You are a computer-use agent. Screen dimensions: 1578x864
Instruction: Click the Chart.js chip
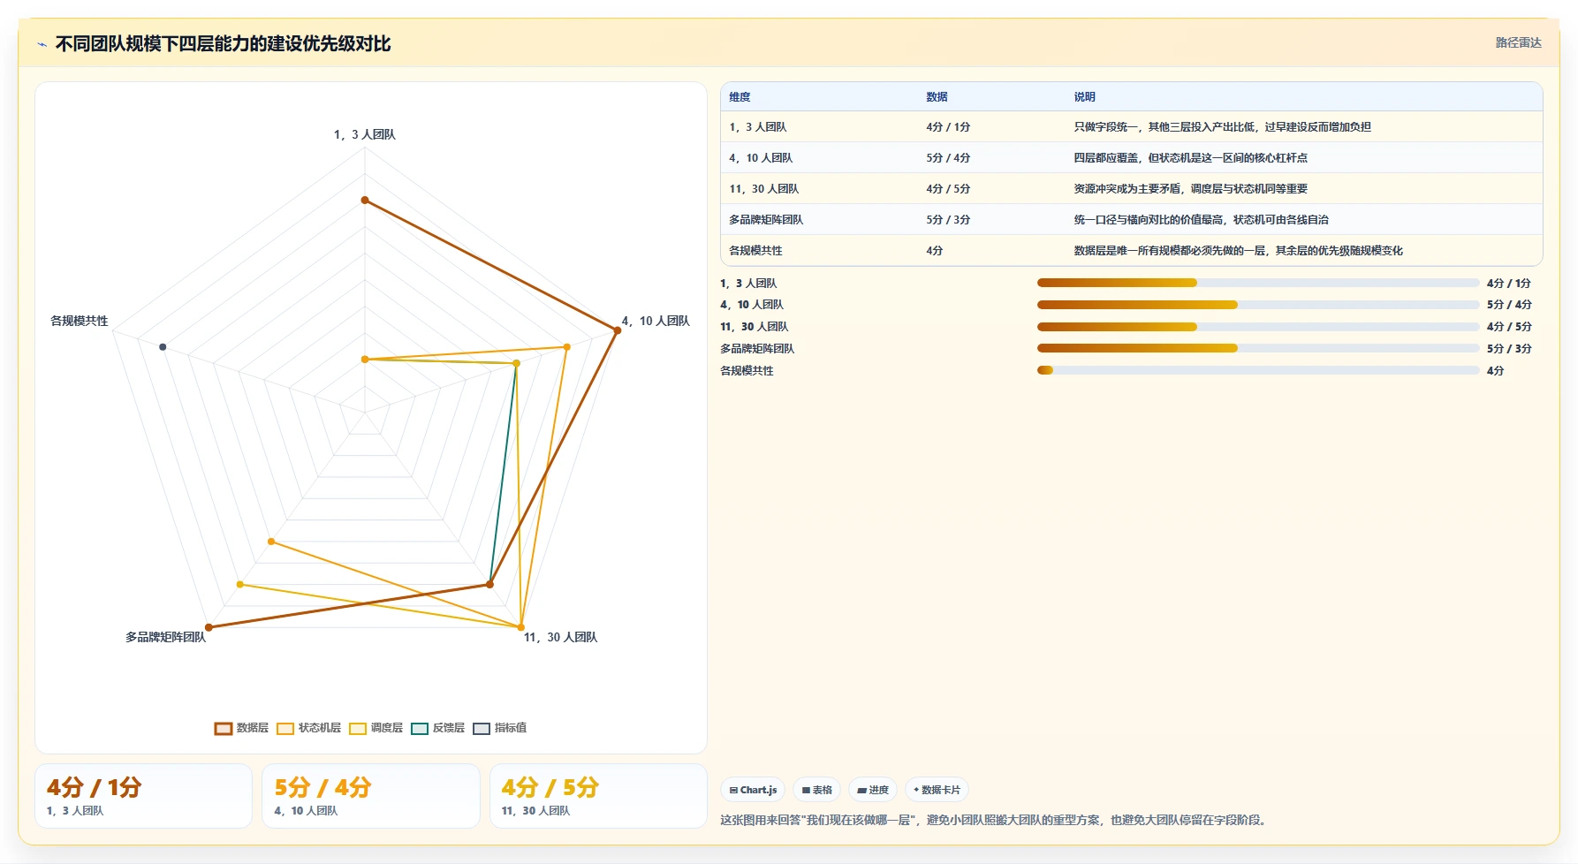[x=753, y=790]
